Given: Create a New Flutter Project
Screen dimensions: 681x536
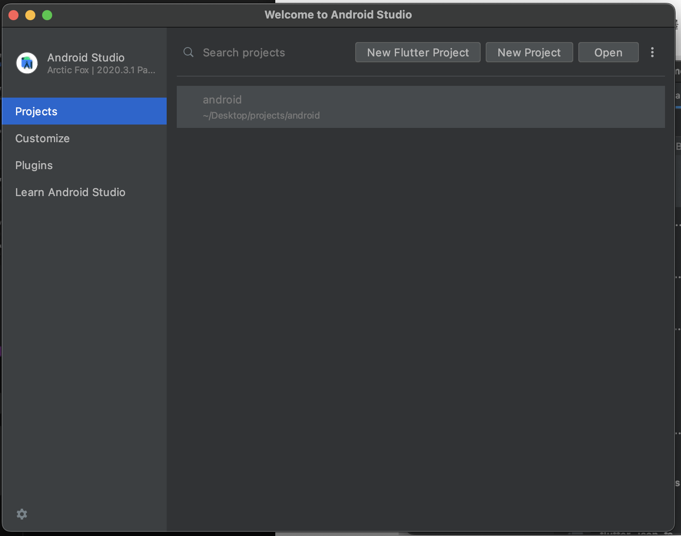Looking at the screenshot, I should tap(418, 52).
